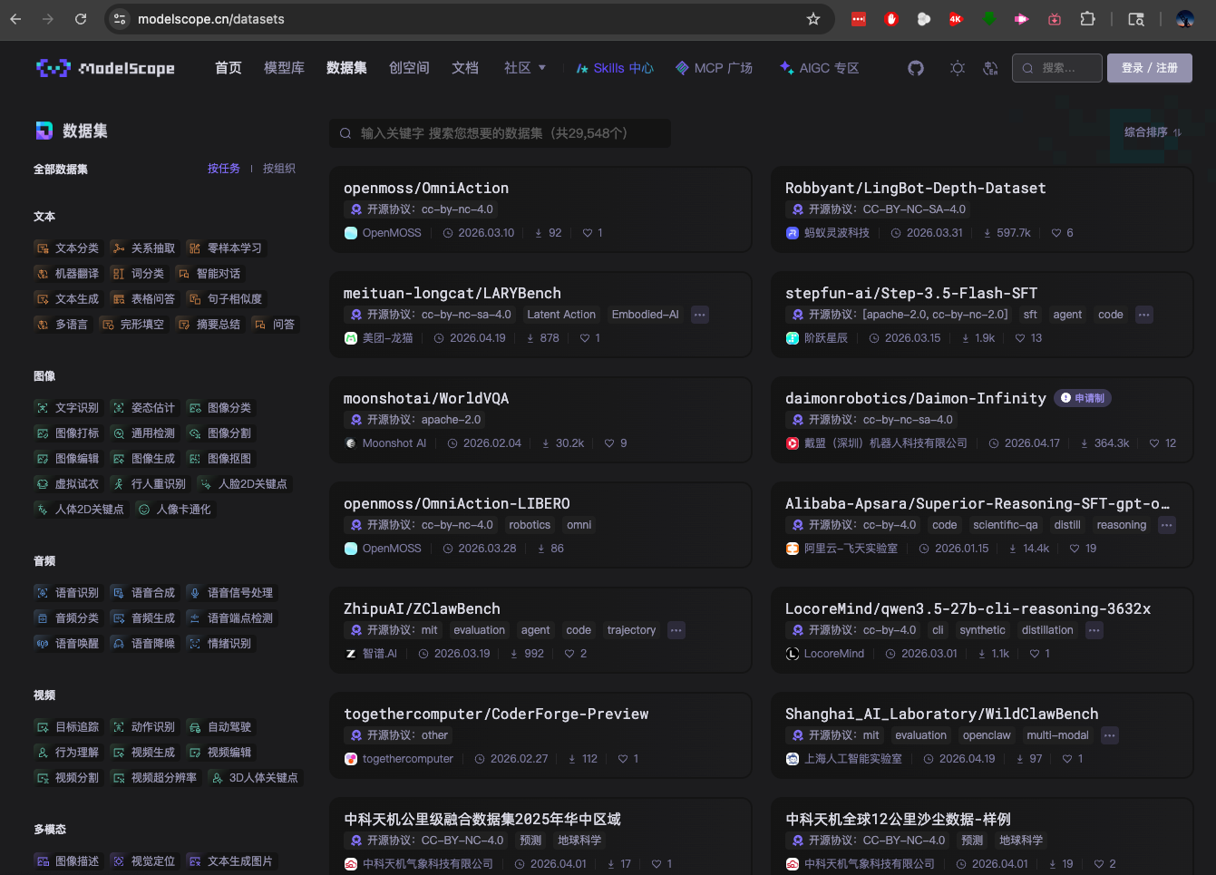
Task: Open the 模型库 nav tab
Action: [x=284, y=68]
